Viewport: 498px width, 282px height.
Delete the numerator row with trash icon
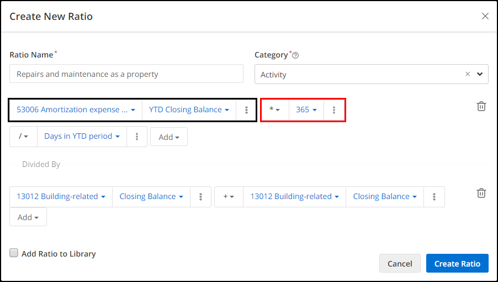(481, 106)
